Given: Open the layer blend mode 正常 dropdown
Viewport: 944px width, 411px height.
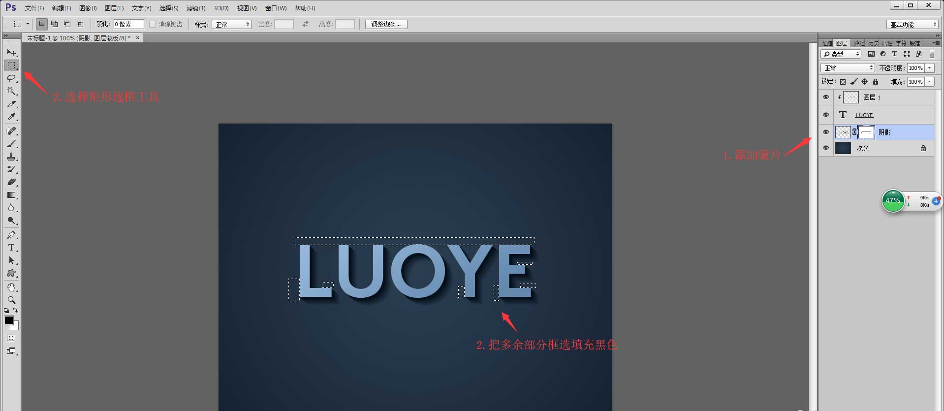Looking at the screenshot, I should [x=848, y=68].
